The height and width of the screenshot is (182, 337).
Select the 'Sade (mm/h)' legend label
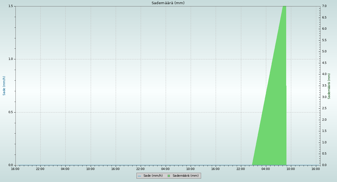pyautogui.click(x=153, y=176)
